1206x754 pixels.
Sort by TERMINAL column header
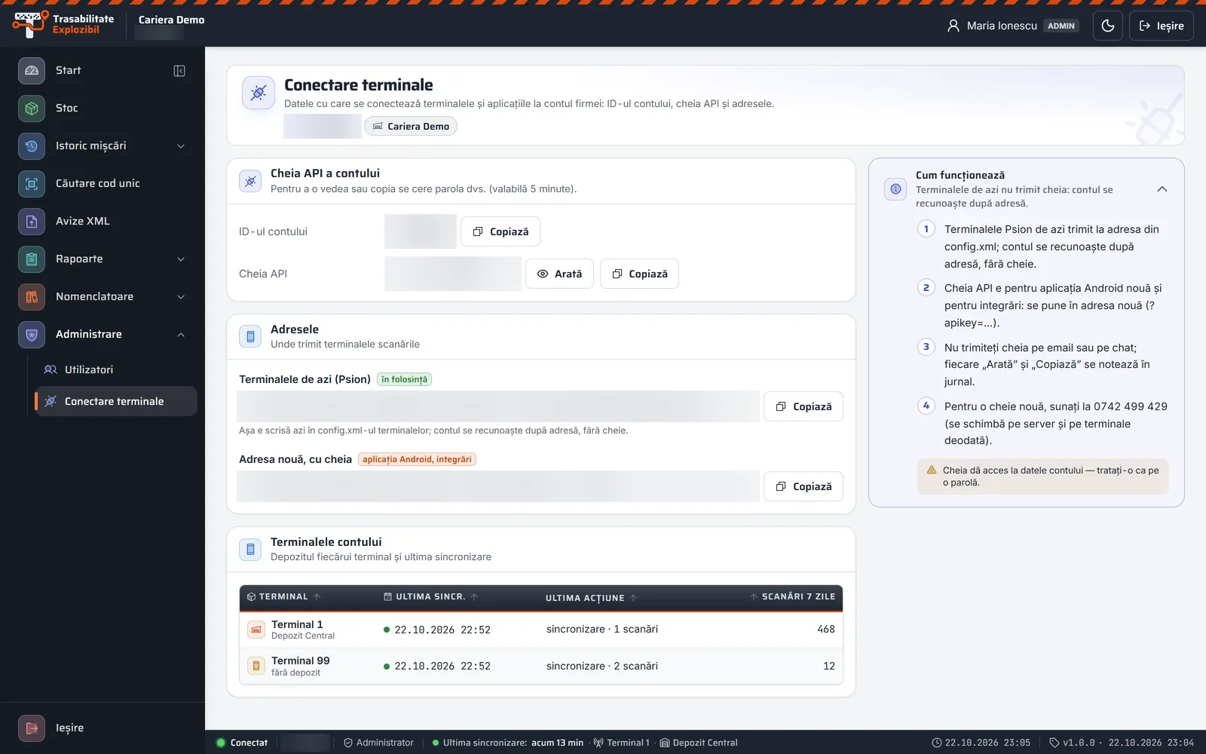(284, 596)
